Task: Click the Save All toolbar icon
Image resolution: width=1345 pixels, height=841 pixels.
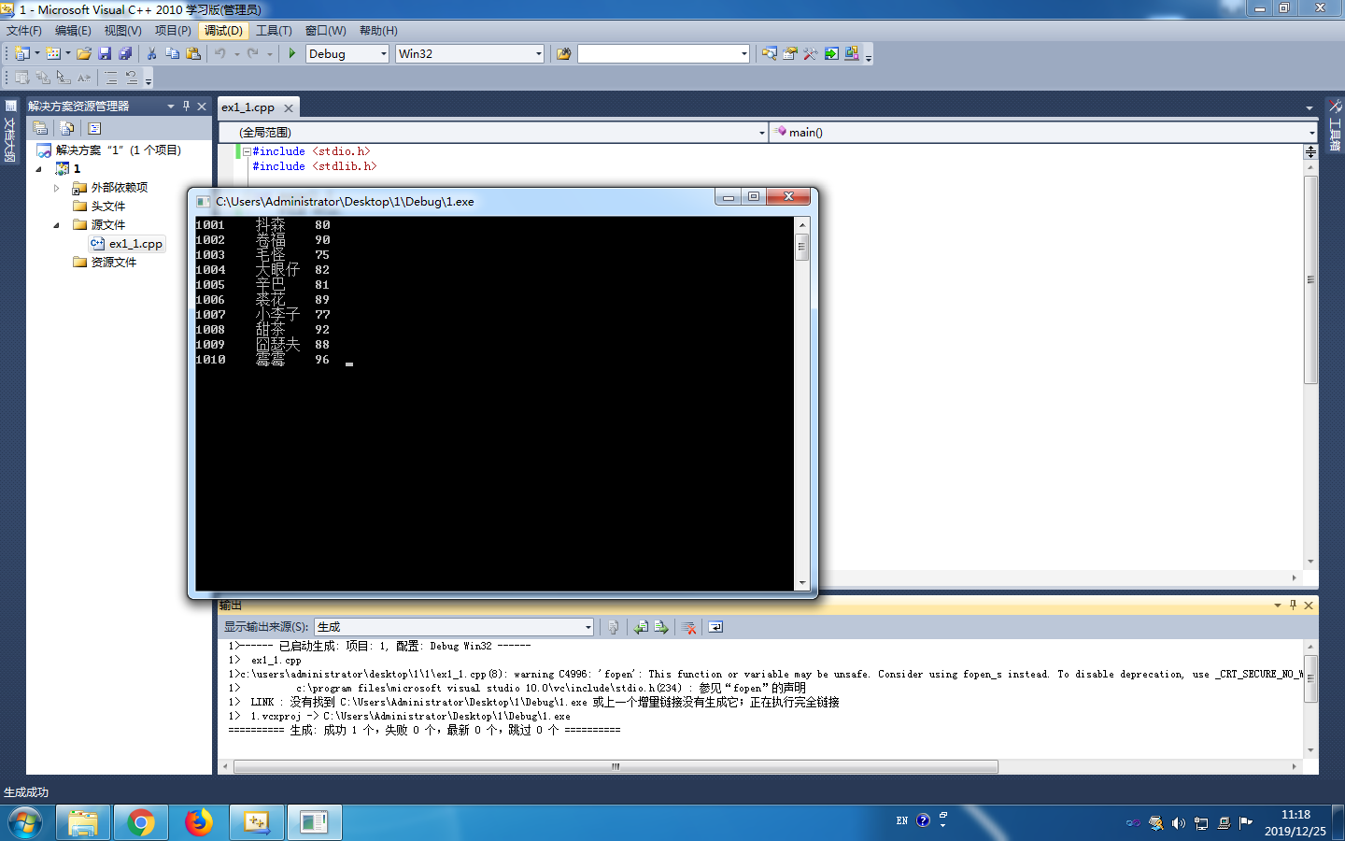Action: point(125,53)
